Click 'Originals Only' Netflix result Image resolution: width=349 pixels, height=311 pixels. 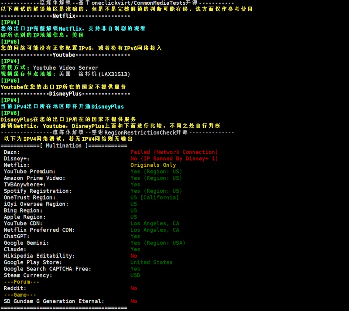tap(153, 165)
